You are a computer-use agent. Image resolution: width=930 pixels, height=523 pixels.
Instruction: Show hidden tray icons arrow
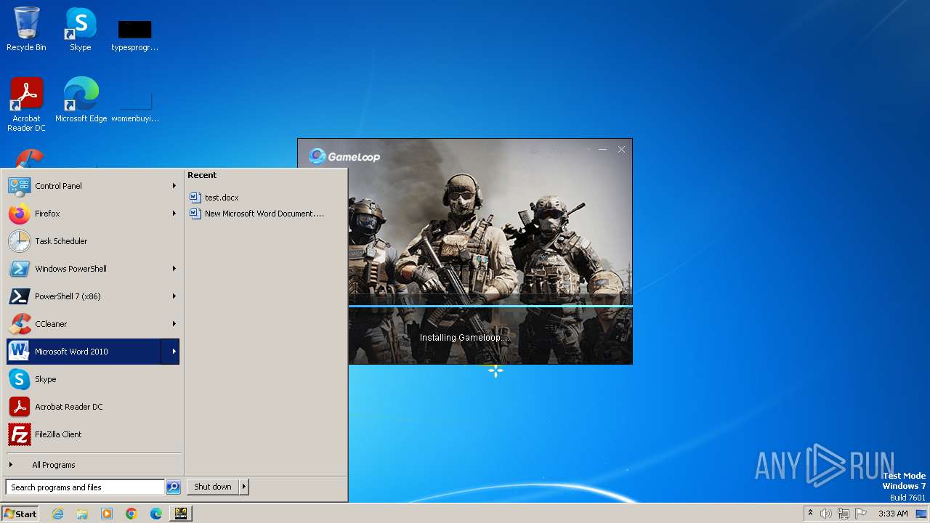[x=810, y=513]
